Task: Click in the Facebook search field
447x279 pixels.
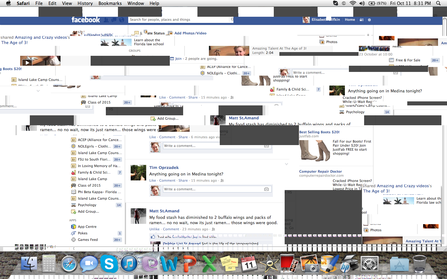Action: [179, 20]
